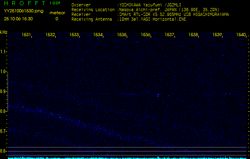Click the Receiver field label
Viewport: 250px width, 159px height.
[x=81, y=15]
